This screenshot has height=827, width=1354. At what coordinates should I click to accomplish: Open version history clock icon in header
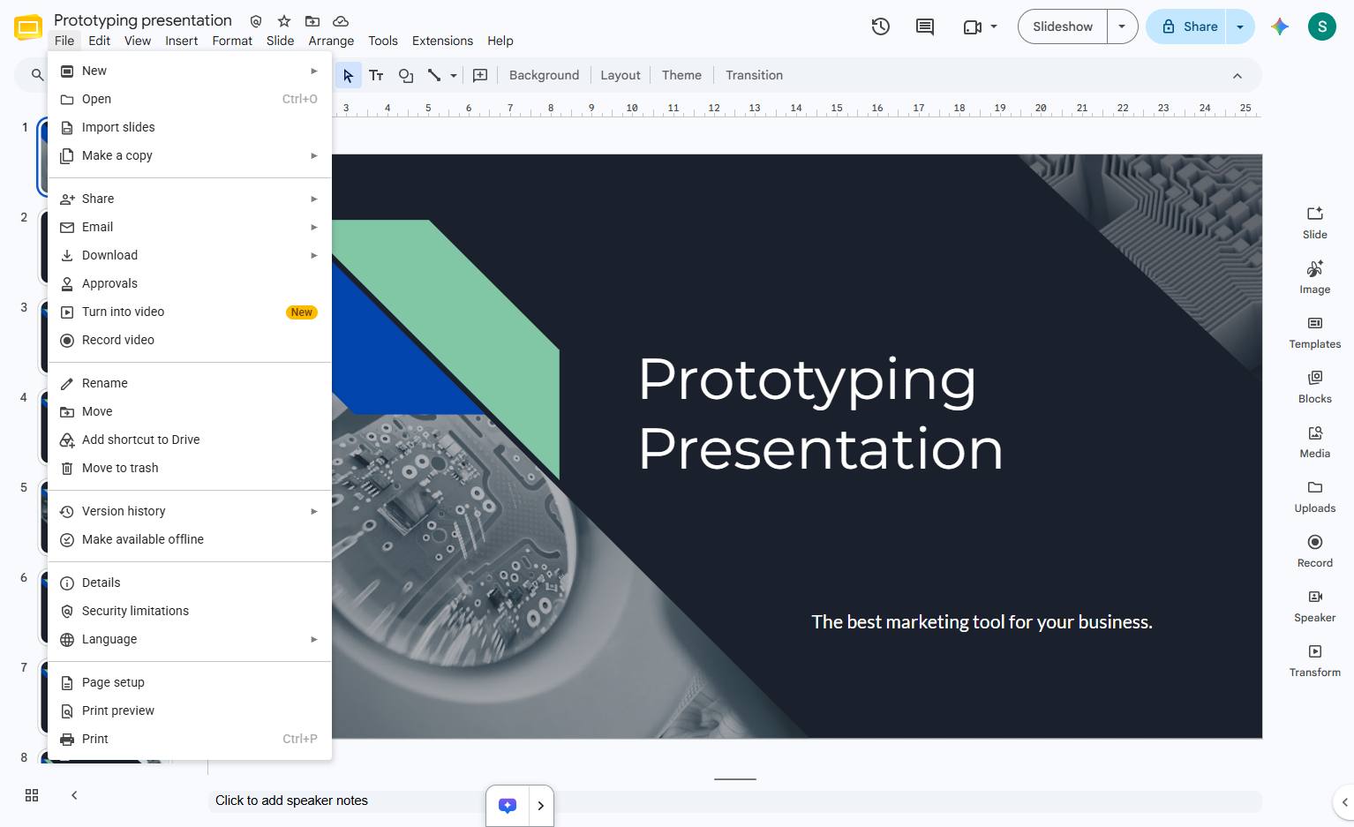[880, 26]
